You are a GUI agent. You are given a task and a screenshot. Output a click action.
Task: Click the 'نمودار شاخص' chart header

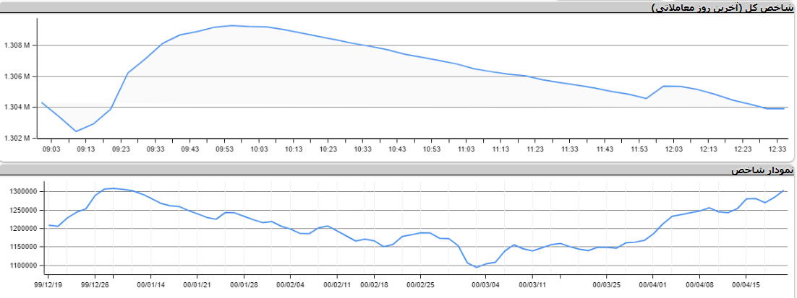click(762, 170)
